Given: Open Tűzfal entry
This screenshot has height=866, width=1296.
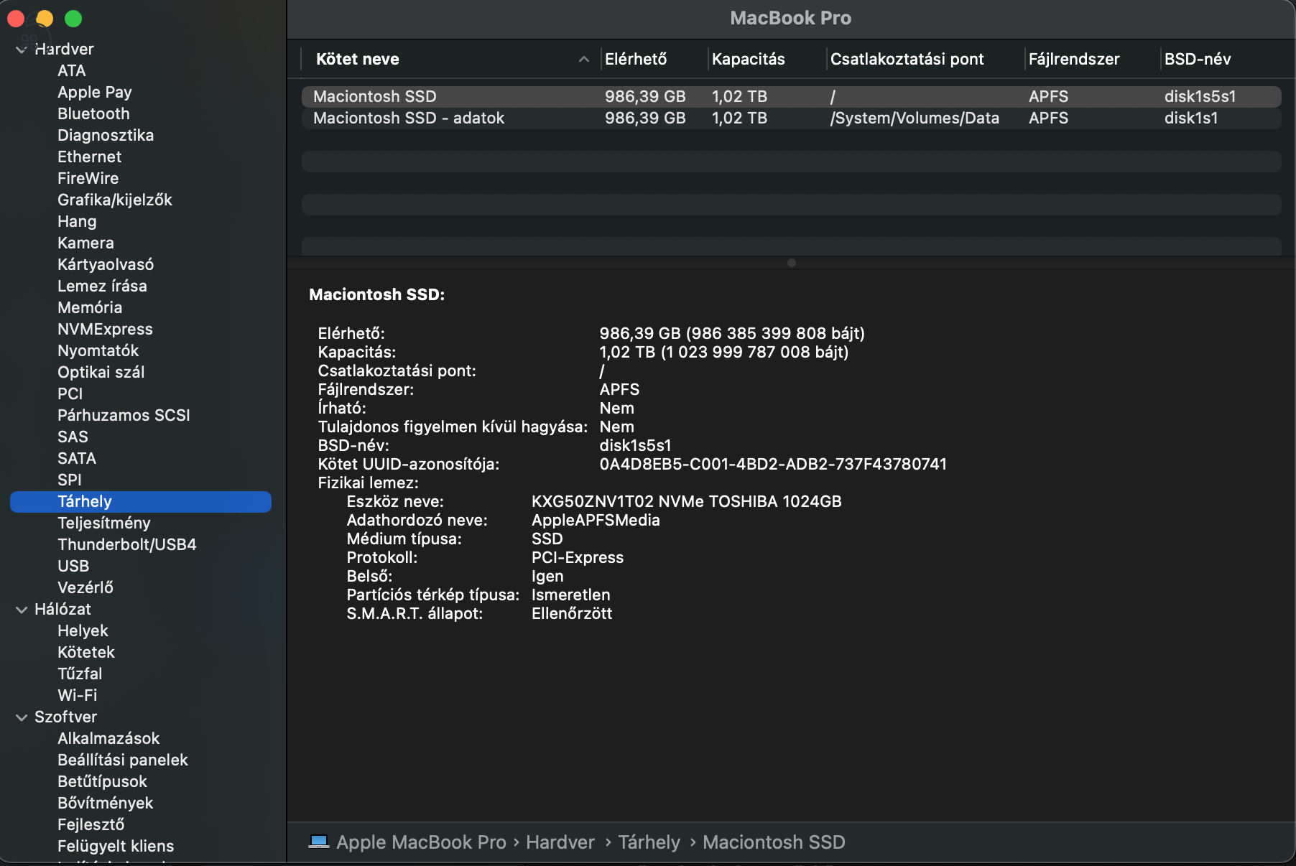Looking at the screenshot, I should click(80, 674).
